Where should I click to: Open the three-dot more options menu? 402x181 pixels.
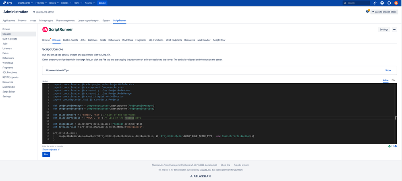pyautogui.click(x=395, y=29)
